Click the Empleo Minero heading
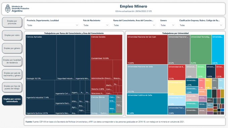The image size is (228, 128). click(x=133, y=6)
